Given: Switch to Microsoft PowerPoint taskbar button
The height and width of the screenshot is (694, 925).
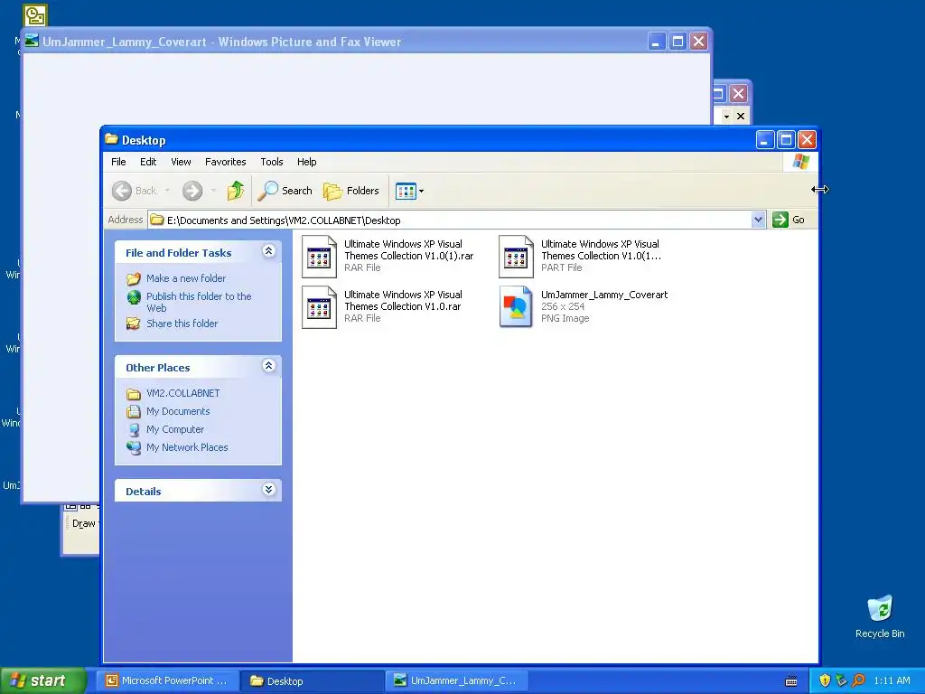Looking at the screenshot, I should tap(167, 680).
